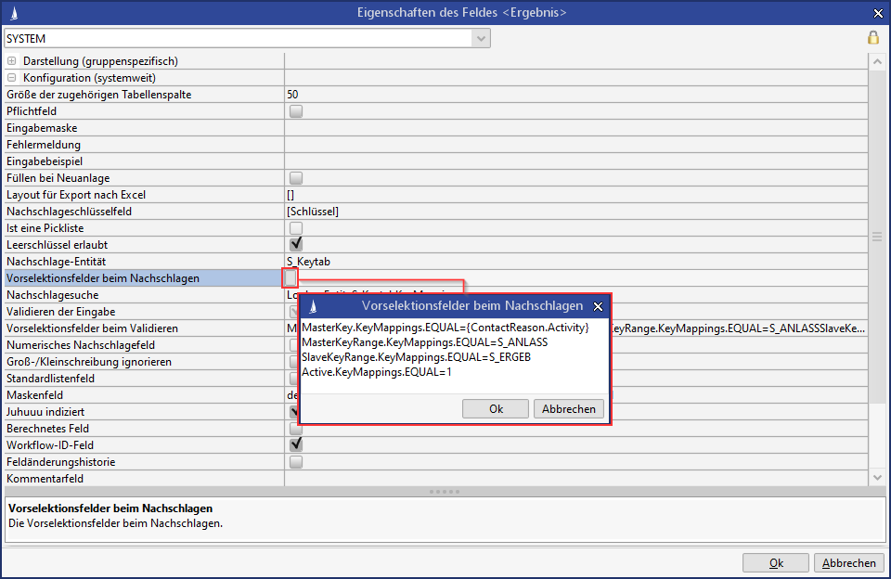Click the sailboat icon in popup title bar
The image size is (891, 579).
coord(312,305)
